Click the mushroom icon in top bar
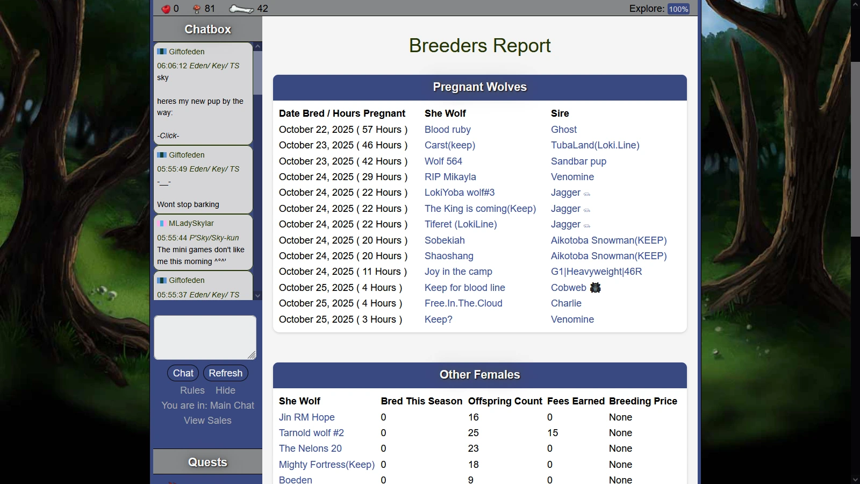The width and height of the screenshot is (860, 484). (x=197, y=9)
